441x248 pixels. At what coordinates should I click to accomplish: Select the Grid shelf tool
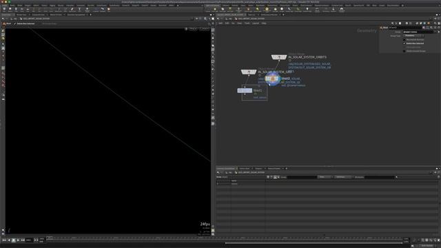pos(28,9)
